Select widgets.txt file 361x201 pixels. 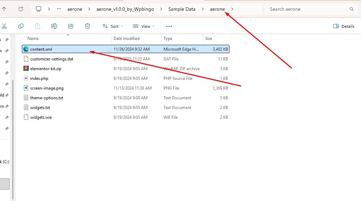click(126, 107)
